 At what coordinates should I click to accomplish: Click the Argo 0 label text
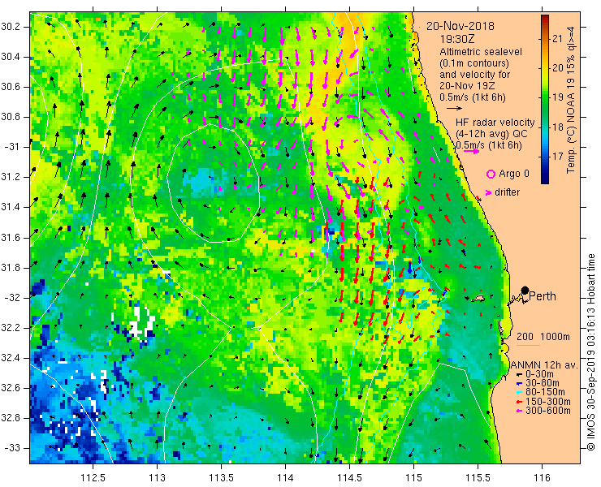tap(514, 174)
